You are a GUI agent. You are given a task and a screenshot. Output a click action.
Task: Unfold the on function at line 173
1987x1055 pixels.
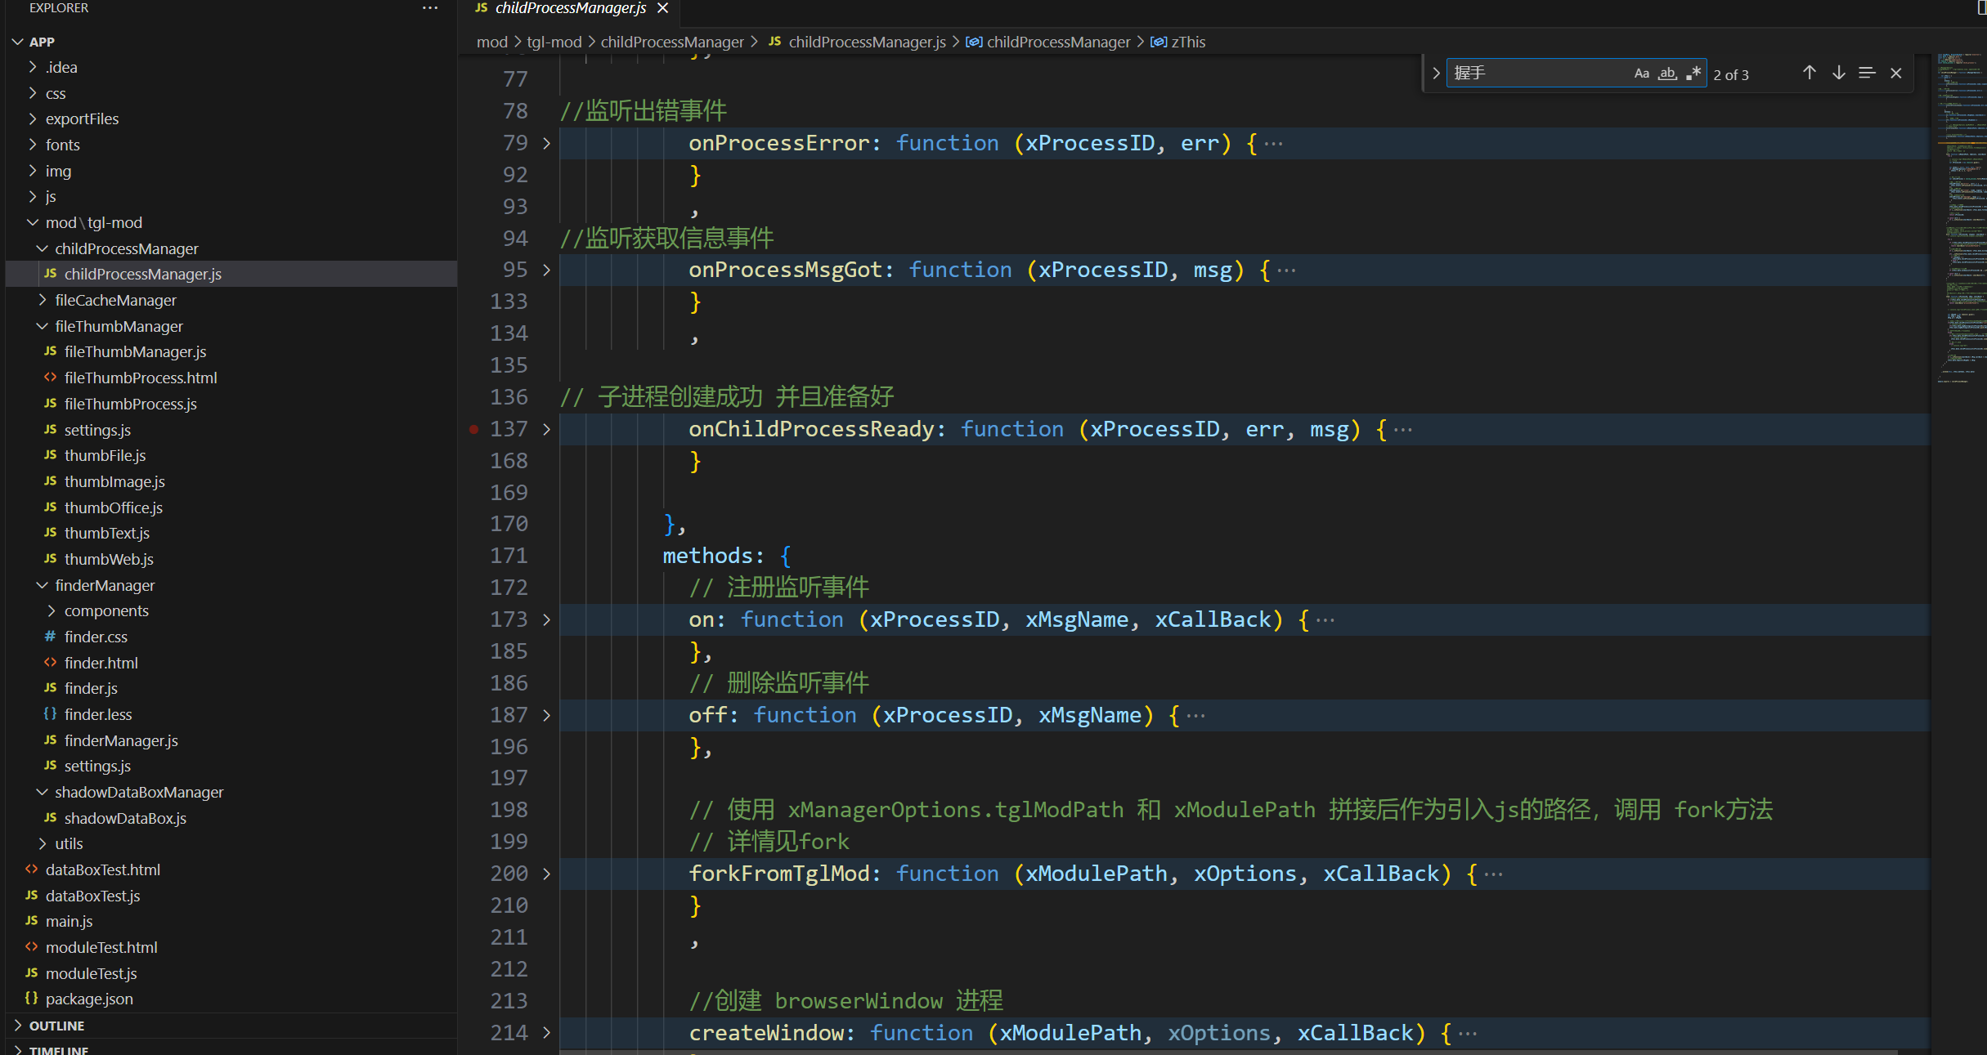pos(546,619)
